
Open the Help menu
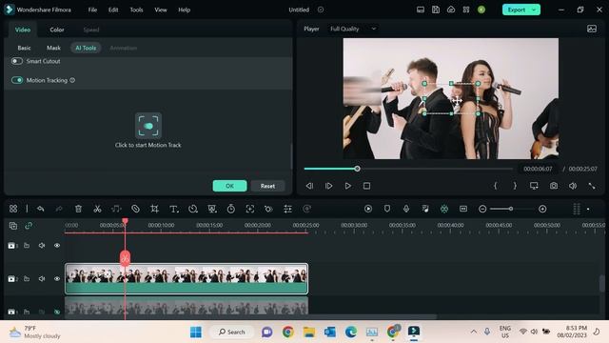pyautogui.click(x=184, y=10)
